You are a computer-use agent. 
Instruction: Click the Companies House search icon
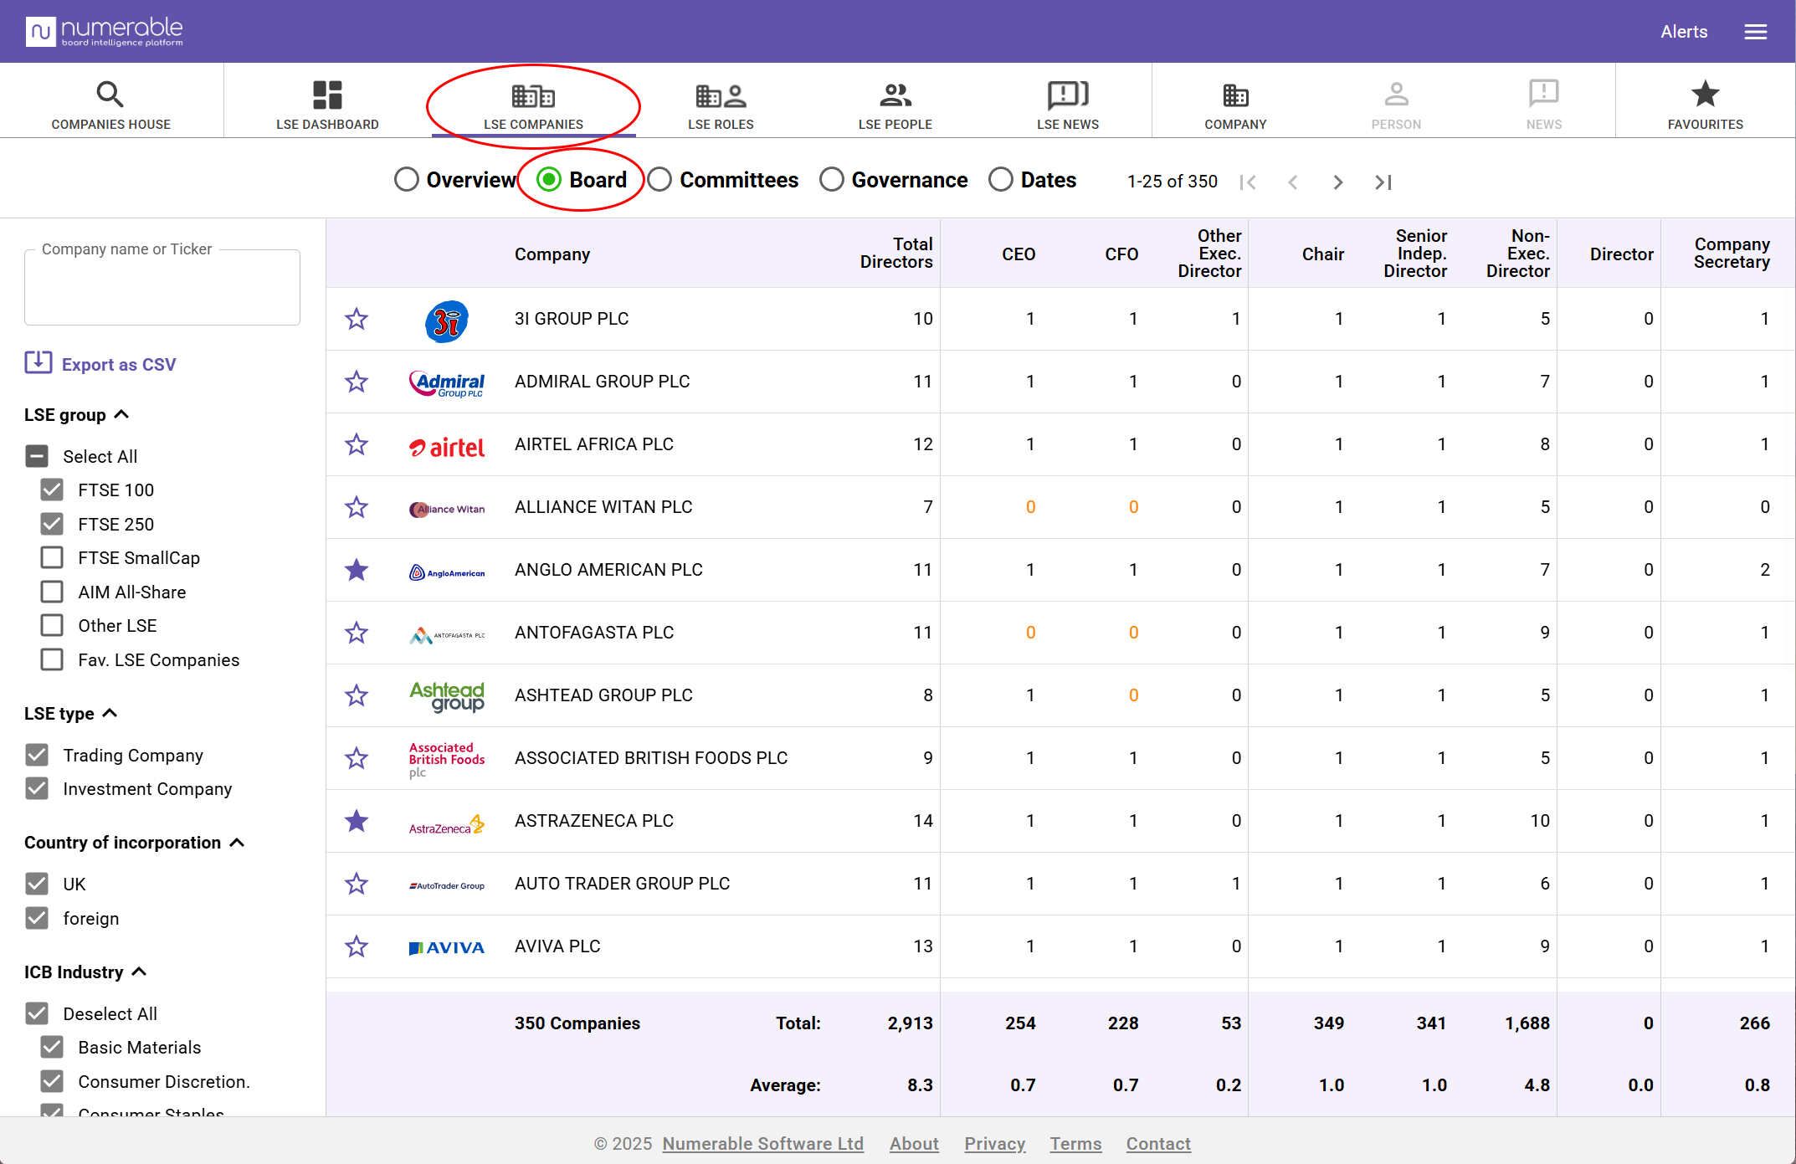pos(110,94)
